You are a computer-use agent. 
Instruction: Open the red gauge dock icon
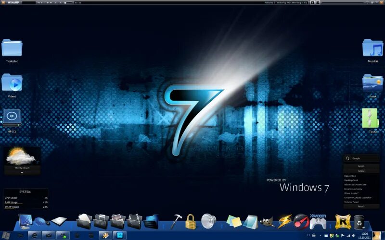[x=301, y=222]
